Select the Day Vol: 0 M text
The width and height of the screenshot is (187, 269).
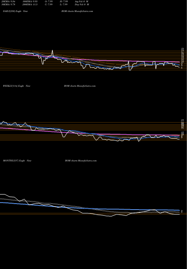tap(82, 4)
